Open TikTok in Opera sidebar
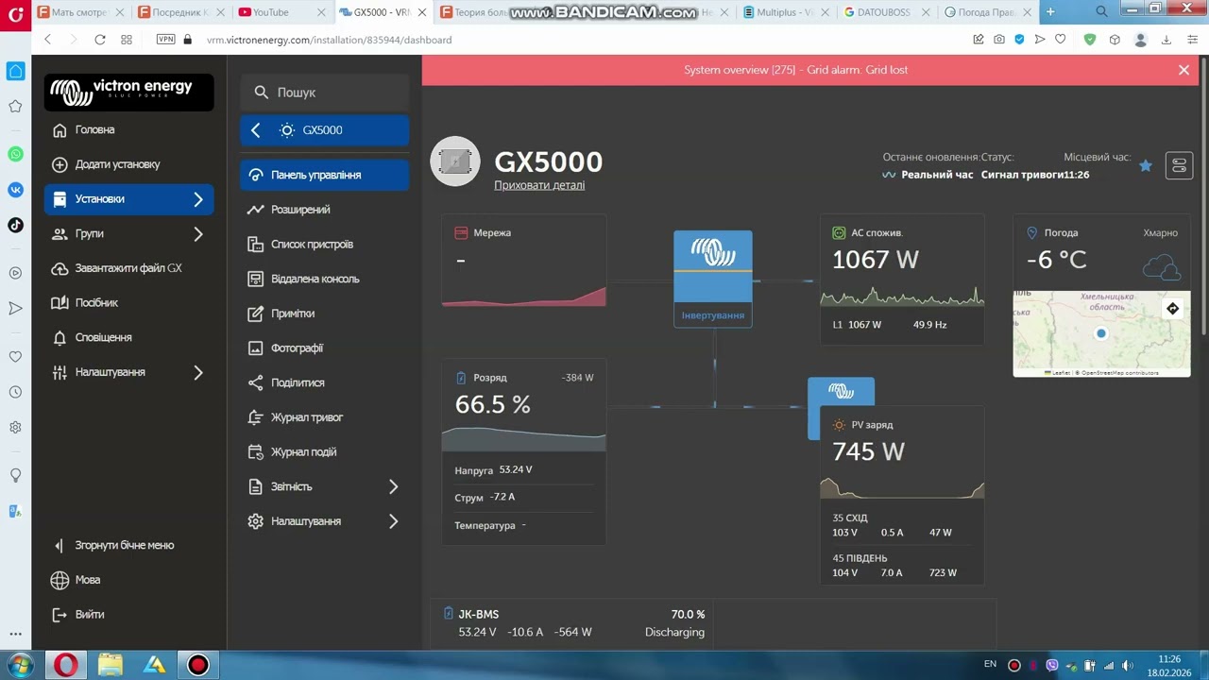 point(15,225)
